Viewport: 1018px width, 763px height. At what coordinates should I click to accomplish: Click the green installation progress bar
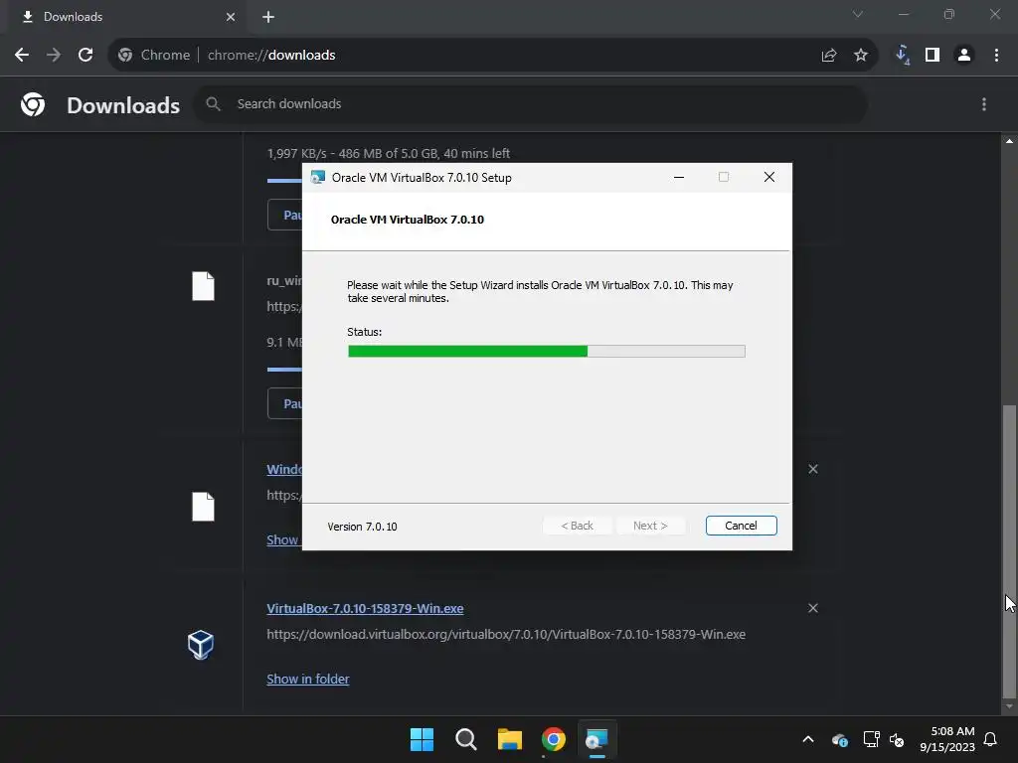[546, 351]
